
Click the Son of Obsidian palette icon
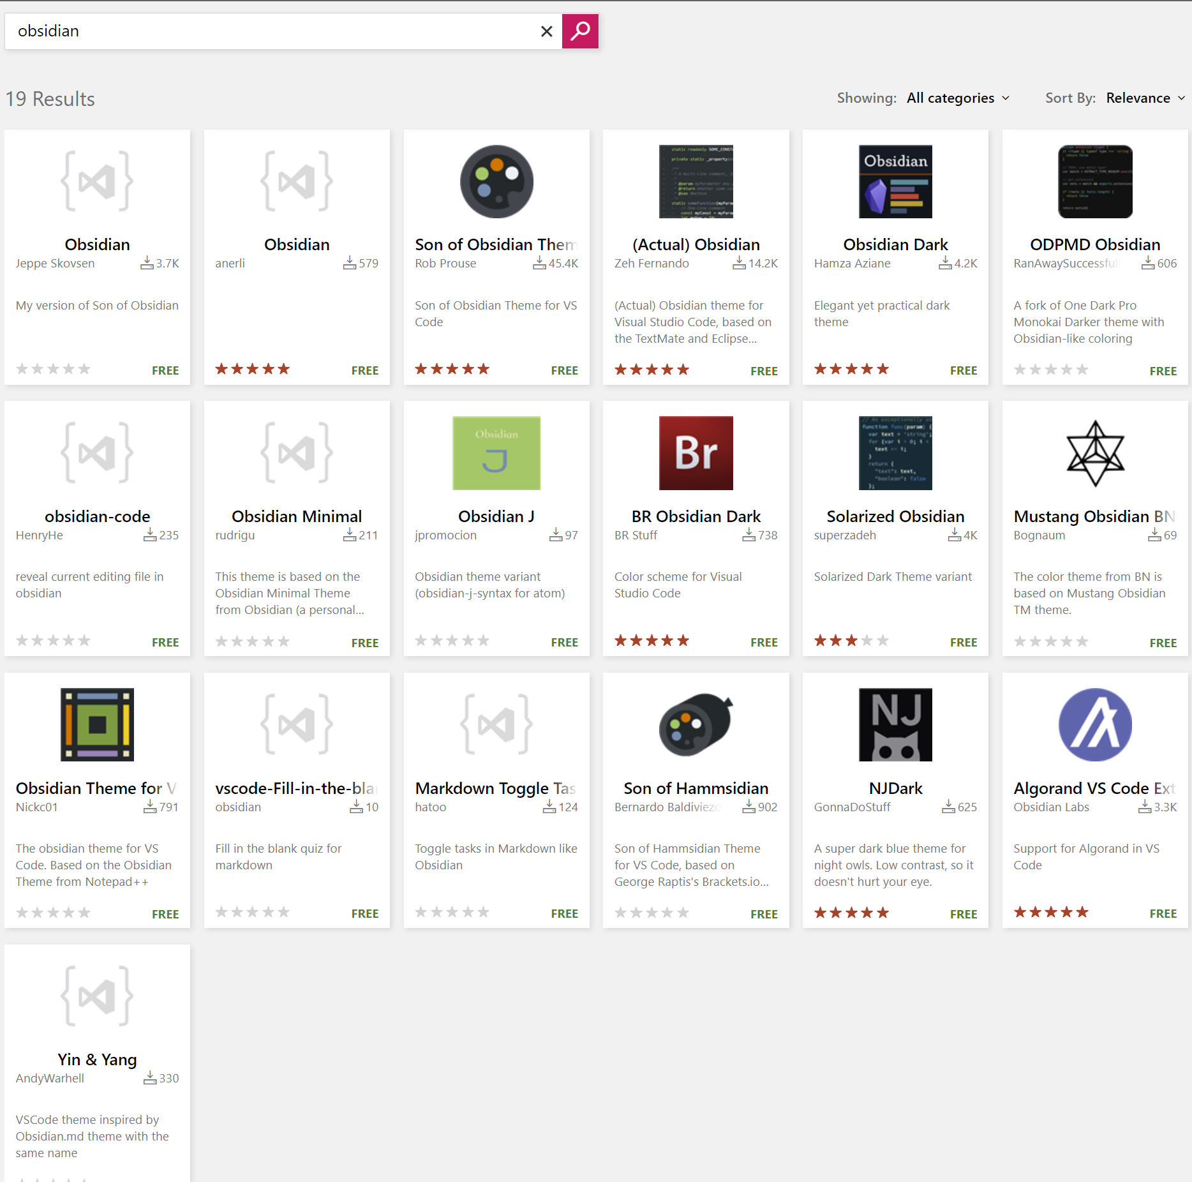click(496, 181)
